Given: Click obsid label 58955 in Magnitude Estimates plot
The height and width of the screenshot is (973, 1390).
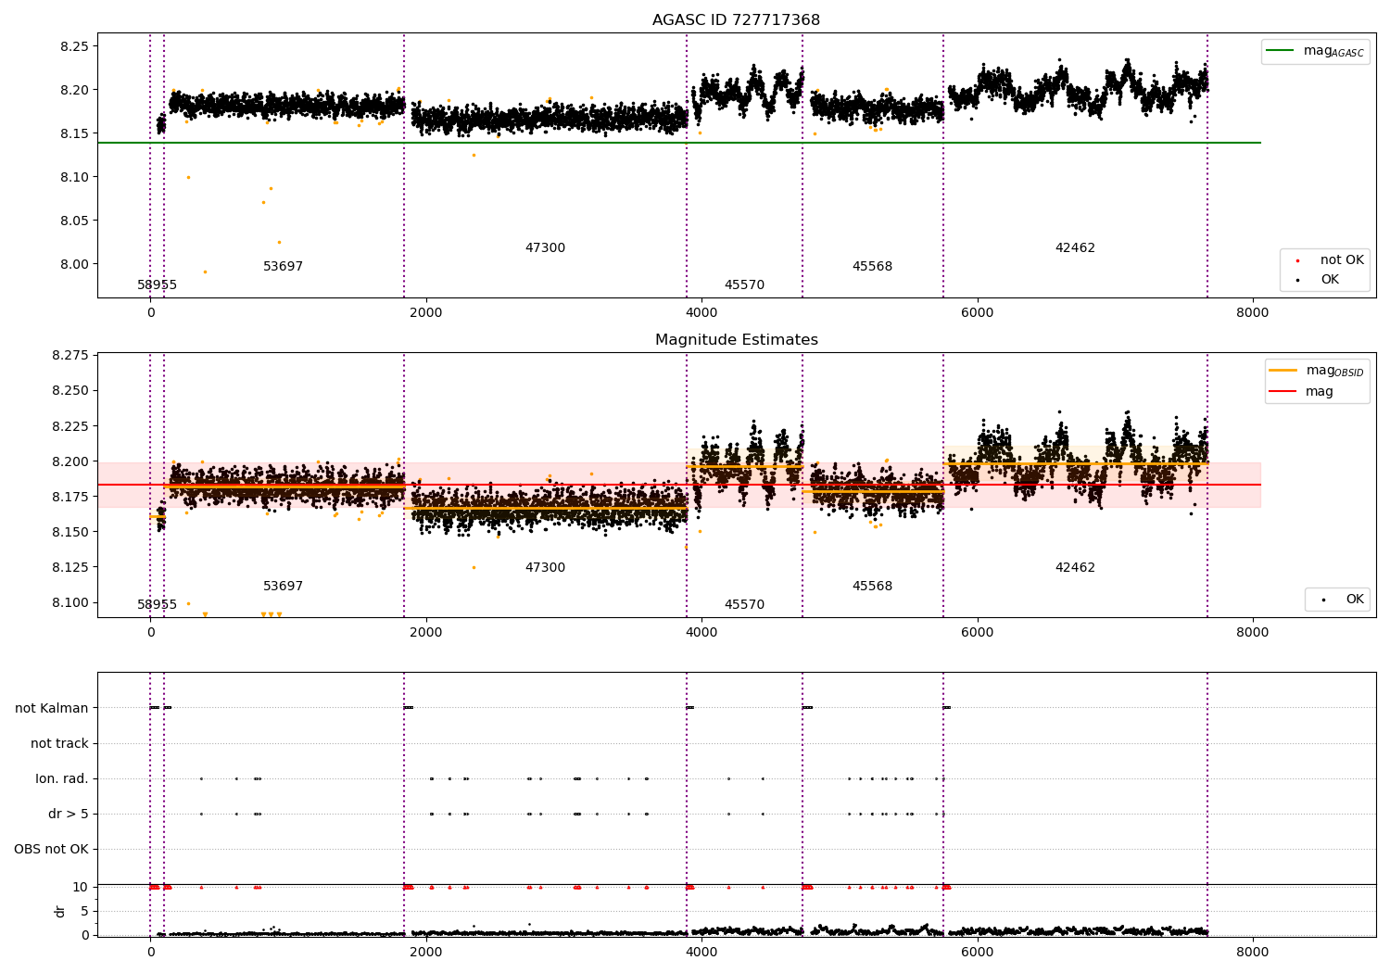Looking at the screenshot, I should coord(157,605).
